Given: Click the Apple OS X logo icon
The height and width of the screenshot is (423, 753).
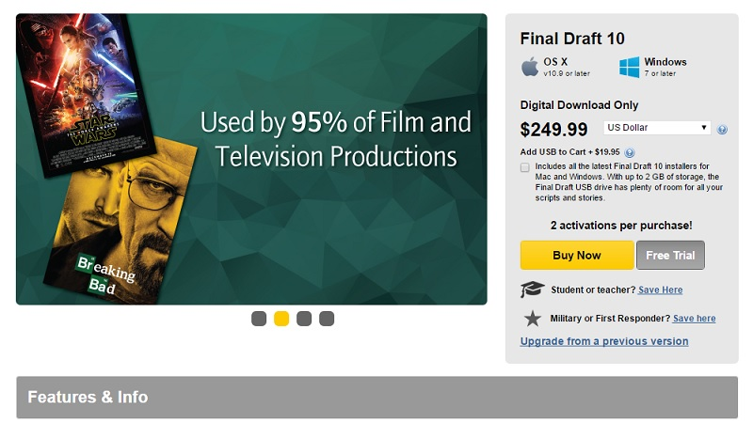Looking at the screenshot, I should (530, 66).
